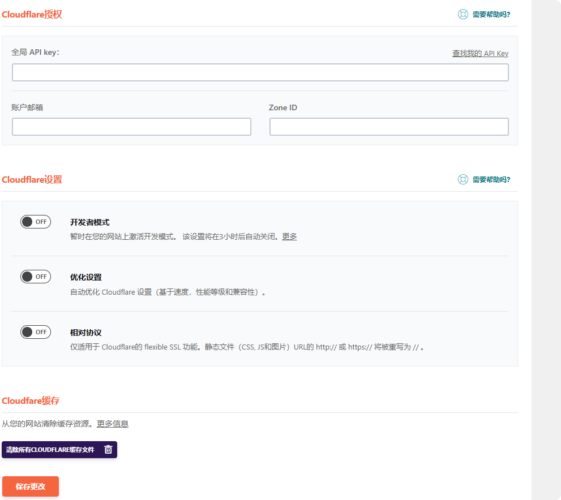The width and height of the screenshot is (561, 500).
Task: Enable the 相对协议 toggle
Action: [36, 332]
